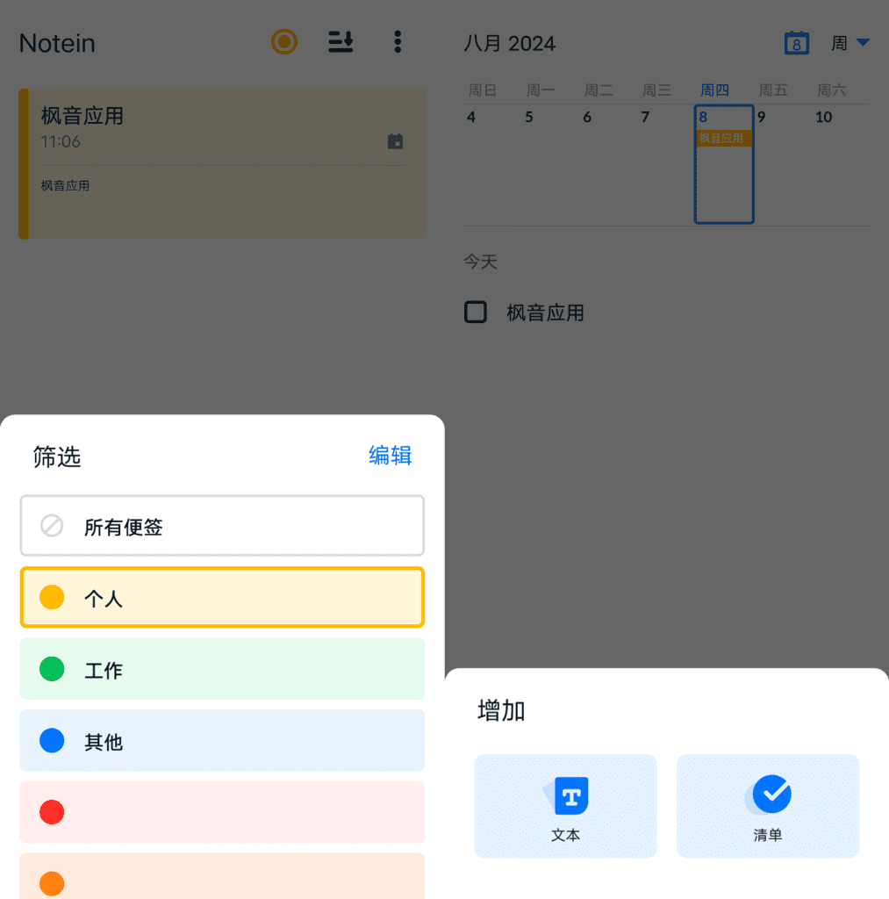Select day 10 in the calendar
The image size is (889, 899).
[x=824, y=118]
